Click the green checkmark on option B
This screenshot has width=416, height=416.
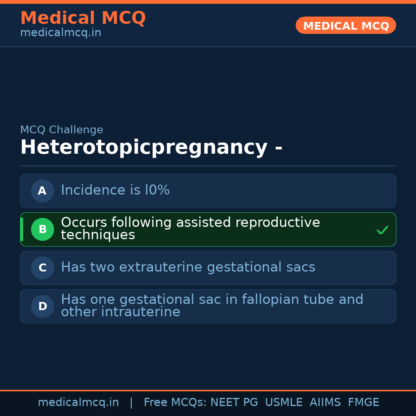(382, 230)
